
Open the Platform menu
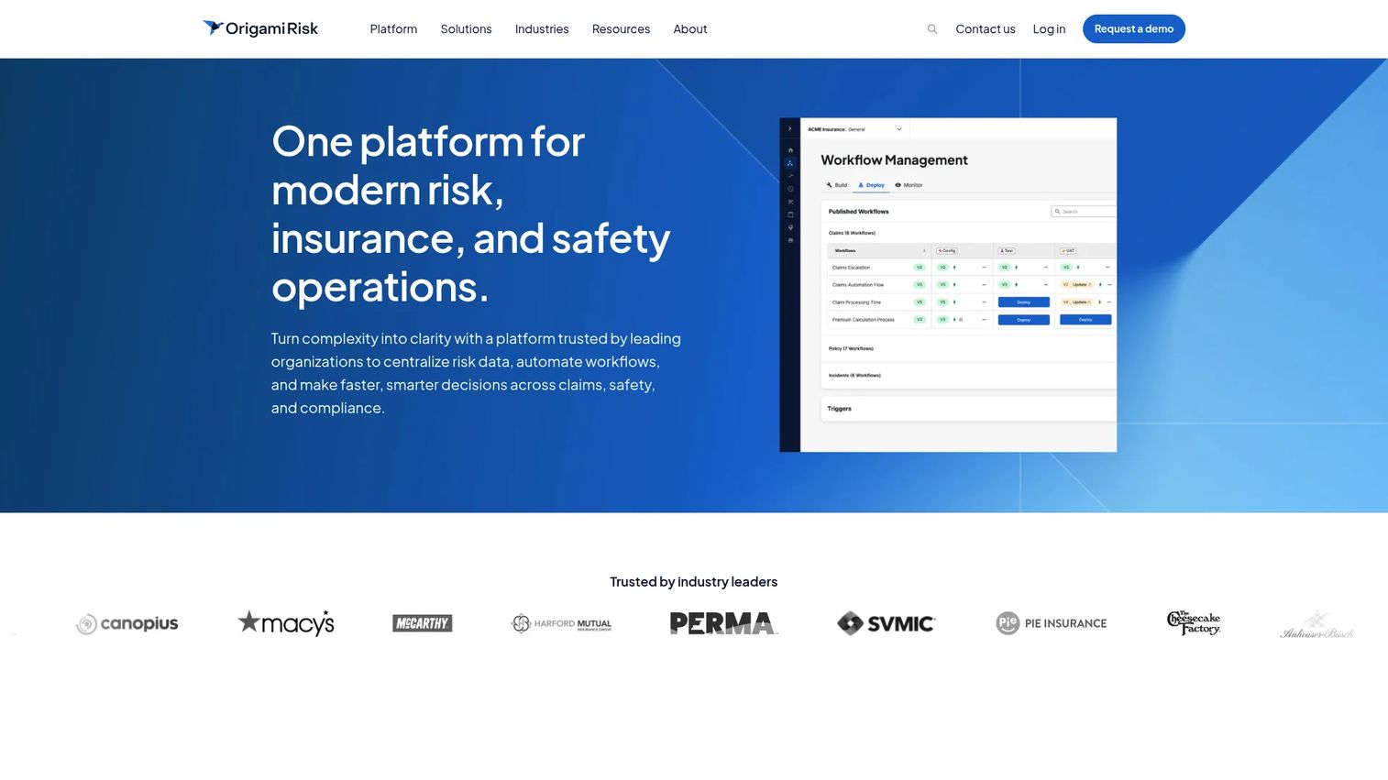393,29
